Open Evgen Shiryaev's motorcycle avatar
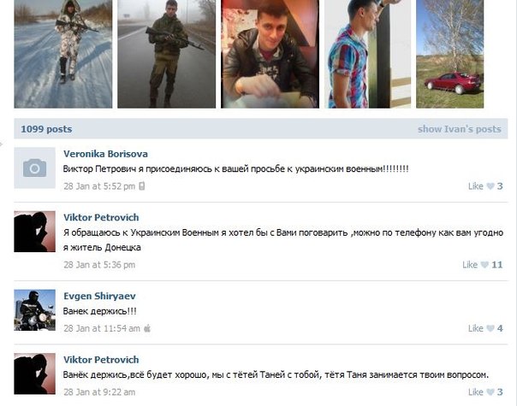This screenshot has height=406, width=517. 34,310
